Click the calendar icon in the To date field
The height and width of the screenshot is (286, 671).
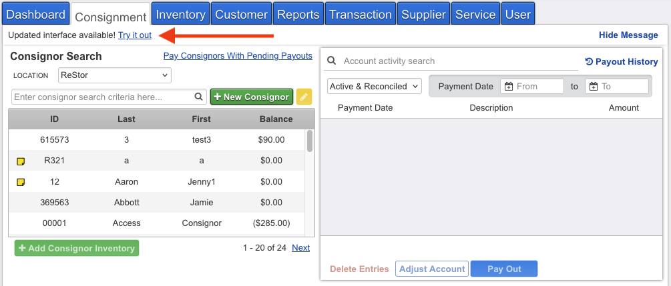[x=594, y=86]
